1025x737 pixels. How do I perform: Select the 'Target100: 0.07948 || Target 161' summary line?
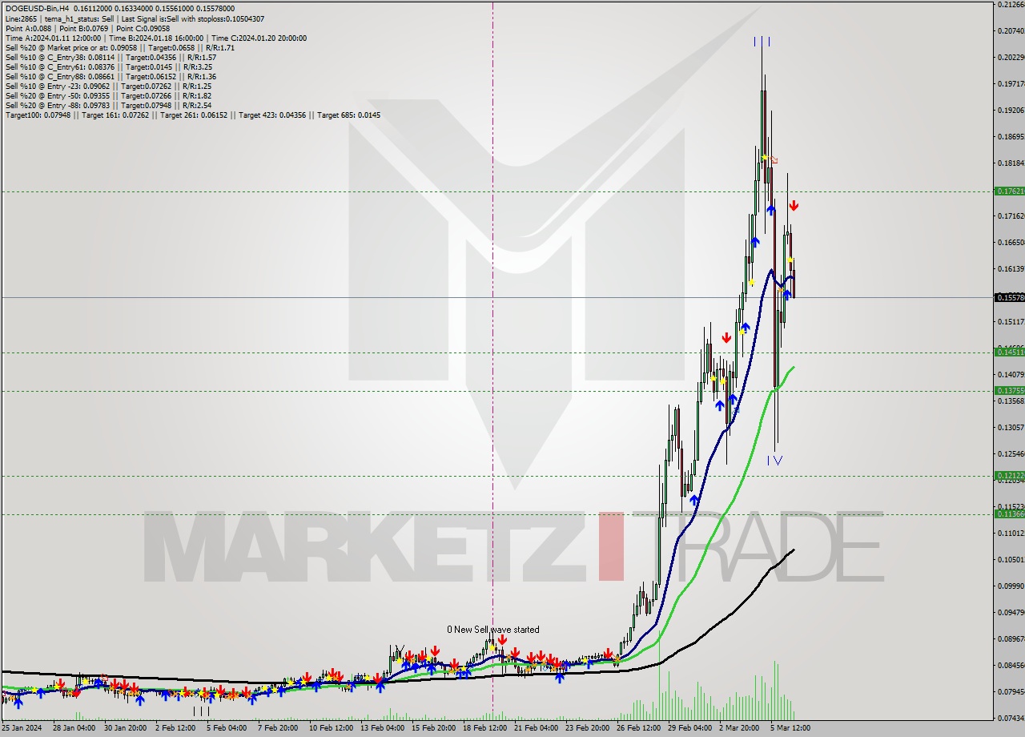click(x=192, y=115)
